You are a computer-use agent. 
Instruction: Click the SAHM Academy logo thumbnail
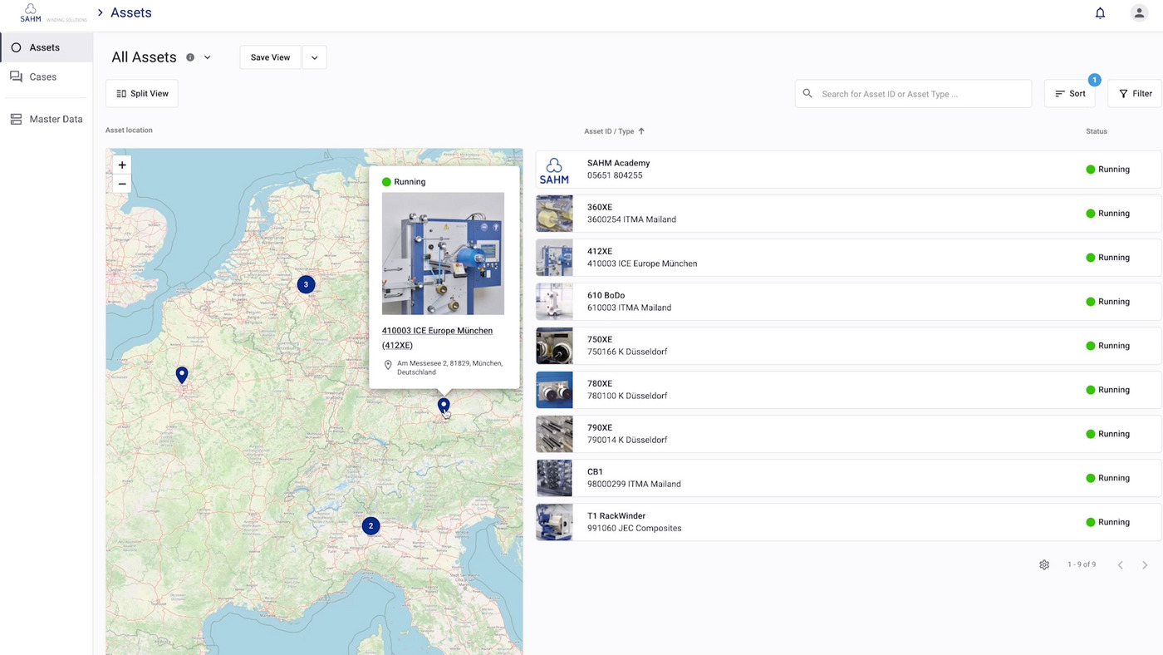point(554,170)
